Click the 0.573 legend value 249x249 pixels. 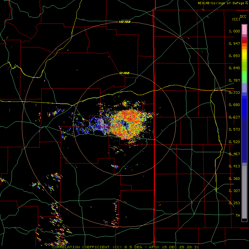pyautogui.click(x=234, y=129)
